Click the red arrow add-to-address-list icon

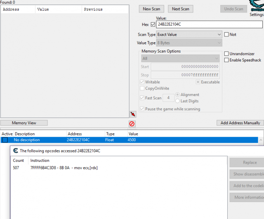pos(132,114)
